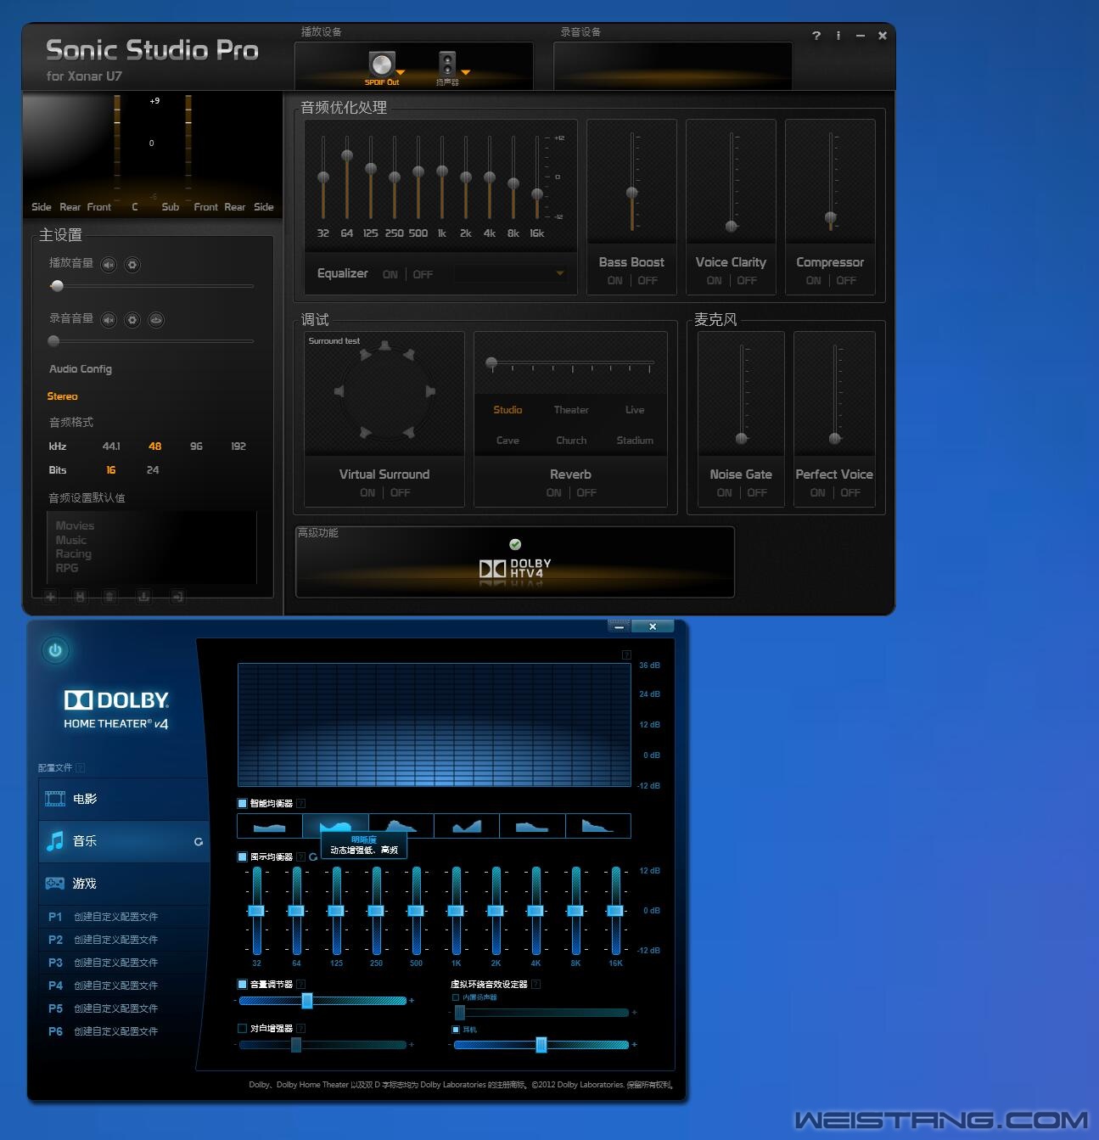Open recording volume settings gear
Image resolution: width=1099 pixels, height=1140 pixels.
[x=132, y=320]
